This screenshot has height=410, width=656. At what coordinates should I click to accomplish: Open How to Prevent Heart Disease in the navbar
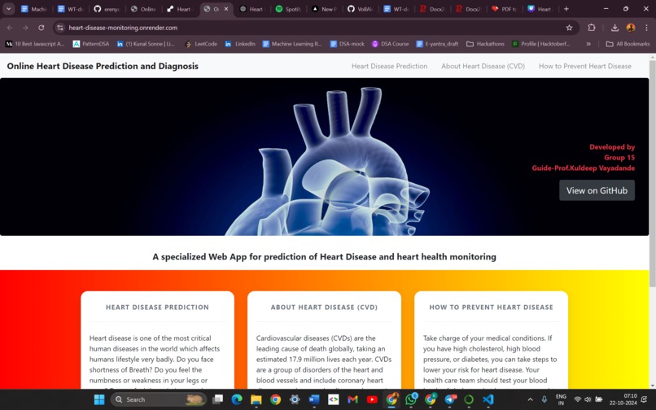585,66
